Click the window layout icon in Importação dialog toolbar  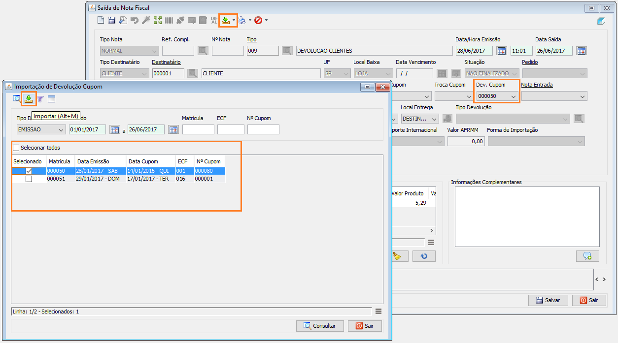52,99
